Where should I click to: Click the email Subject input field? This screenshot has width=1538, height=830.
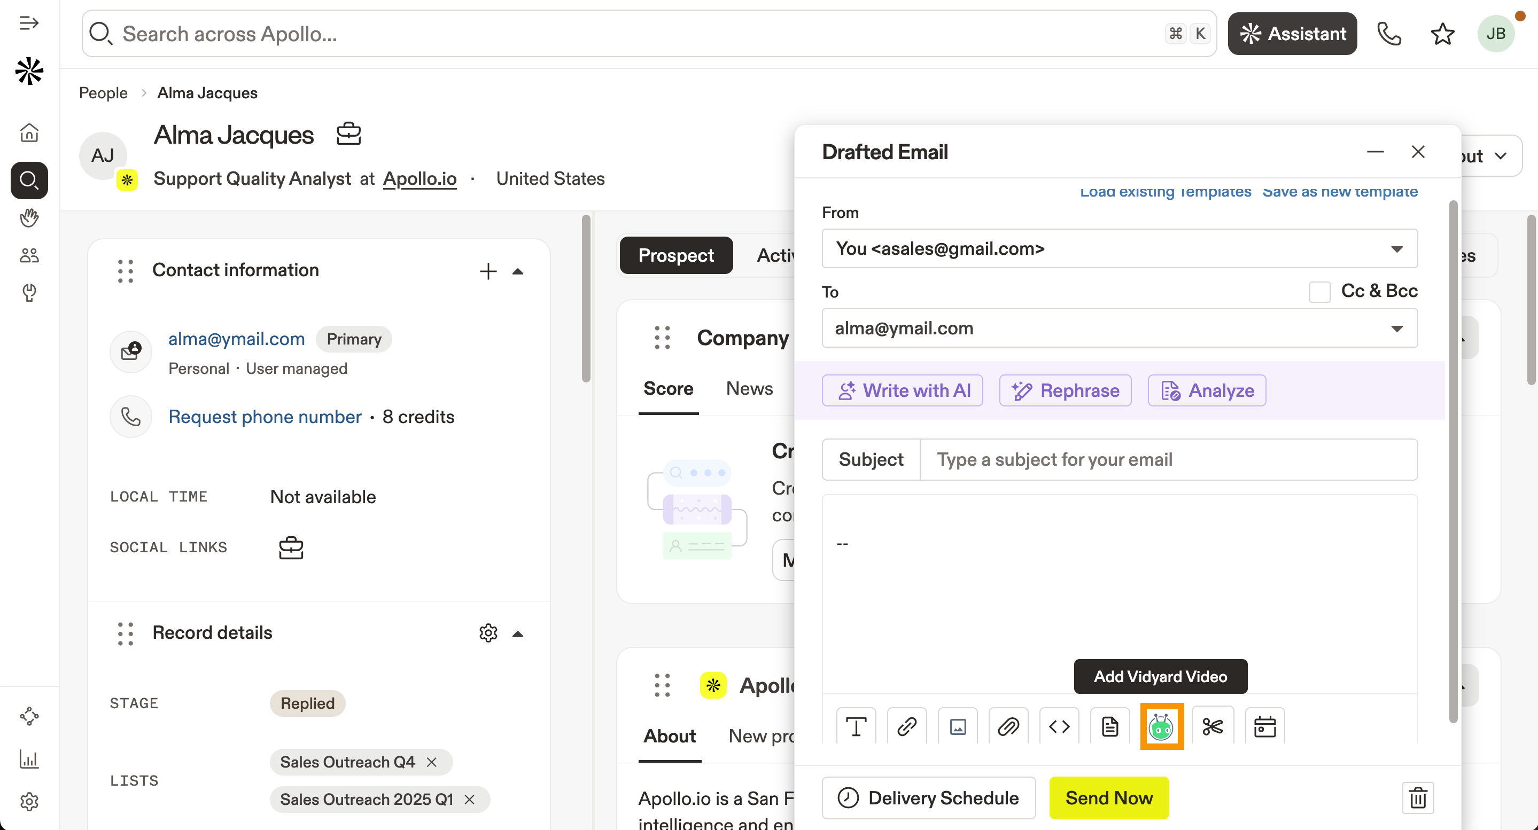tap(1167, 459)
